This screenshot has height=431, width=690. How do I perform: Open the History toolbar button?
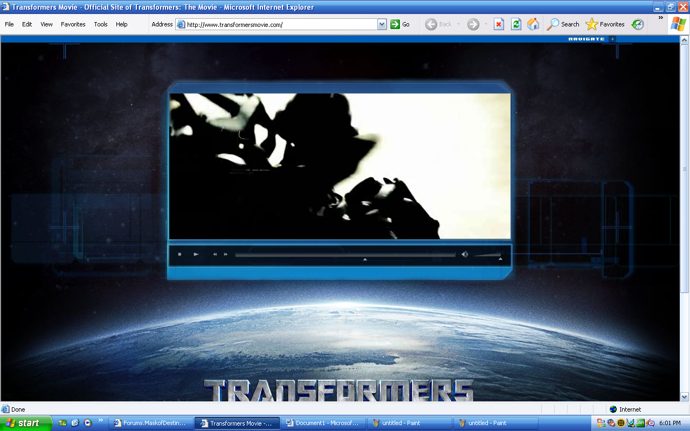(638, 24)
